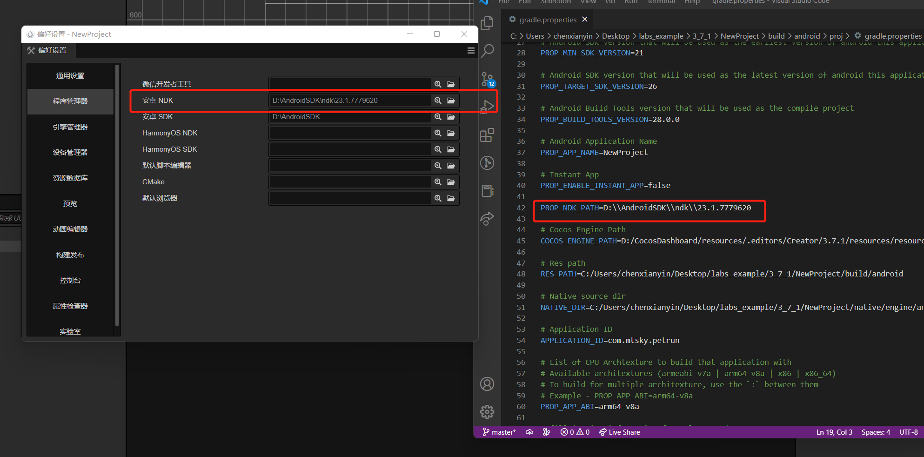This screenshot has height=457, width=924.
Task: Click search icon for 微信开发者工具 path
Action: (438, 84)
